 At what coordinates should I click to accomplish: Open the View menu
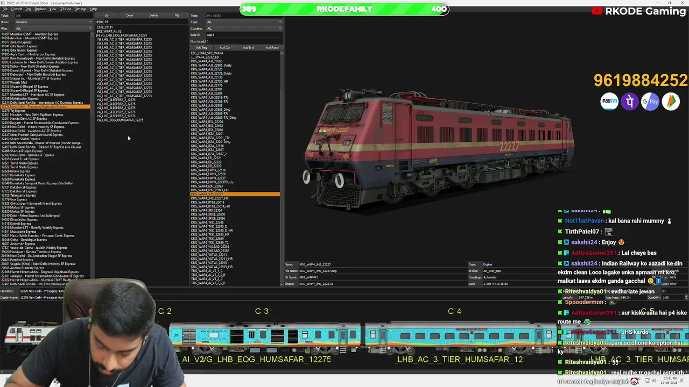pos(53,9)
